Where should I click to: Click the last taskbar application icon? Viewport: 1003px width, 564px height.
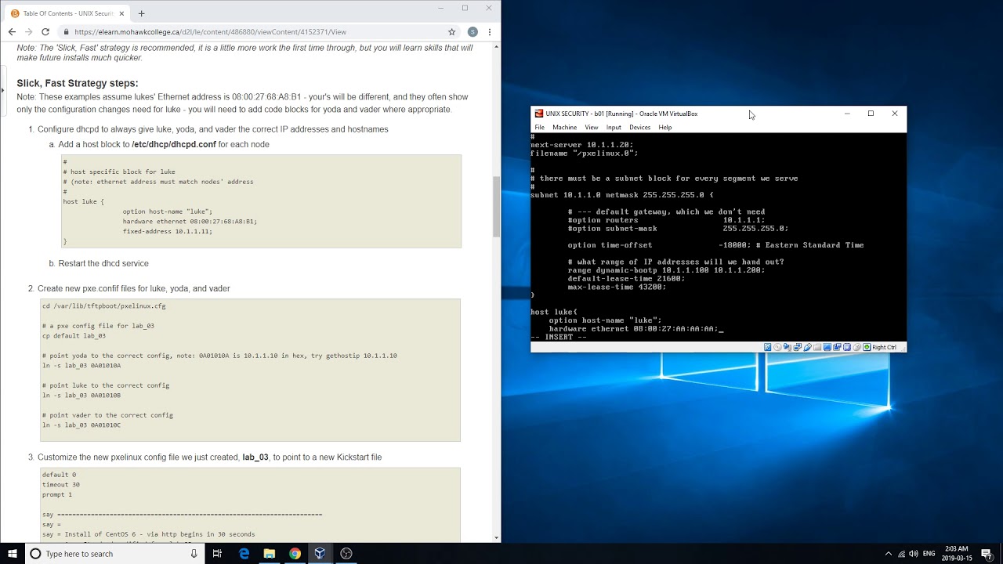pos(346,554)
